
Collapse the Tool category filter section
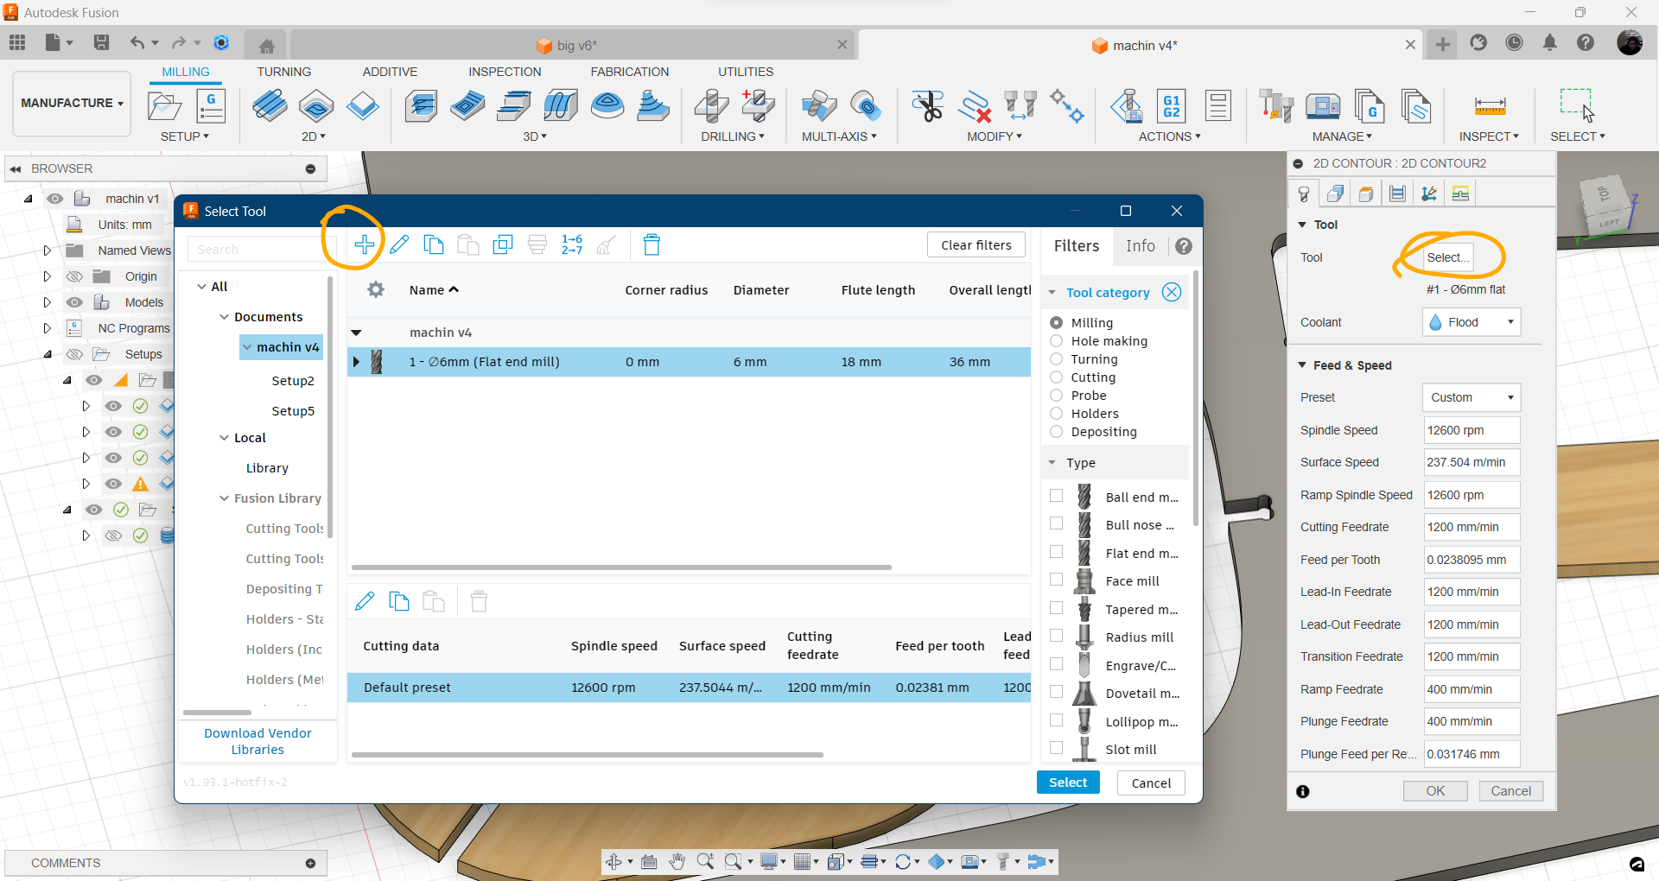(x=1052, y=293)
